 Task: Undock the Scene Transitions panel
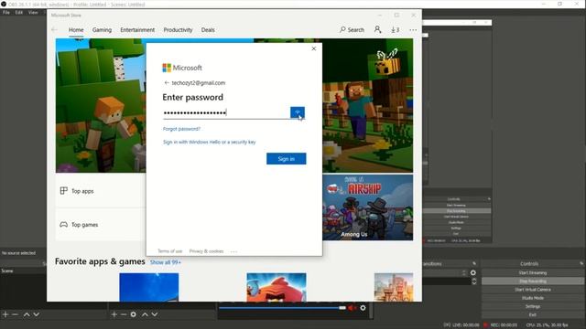tap(474, 263)
